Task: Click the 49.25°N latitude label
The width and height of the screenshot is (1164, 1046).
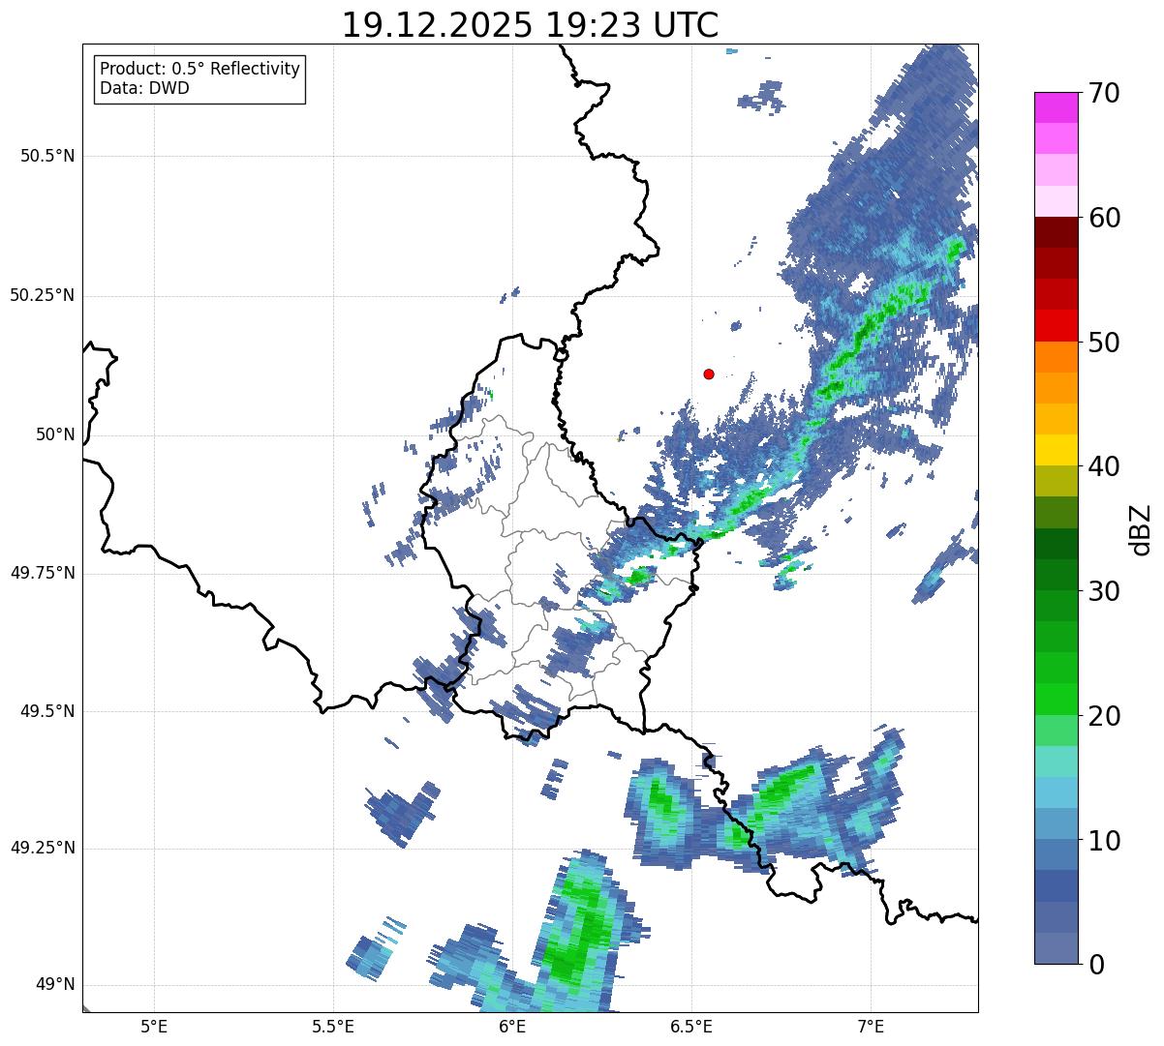Action: tap(42, 848)
